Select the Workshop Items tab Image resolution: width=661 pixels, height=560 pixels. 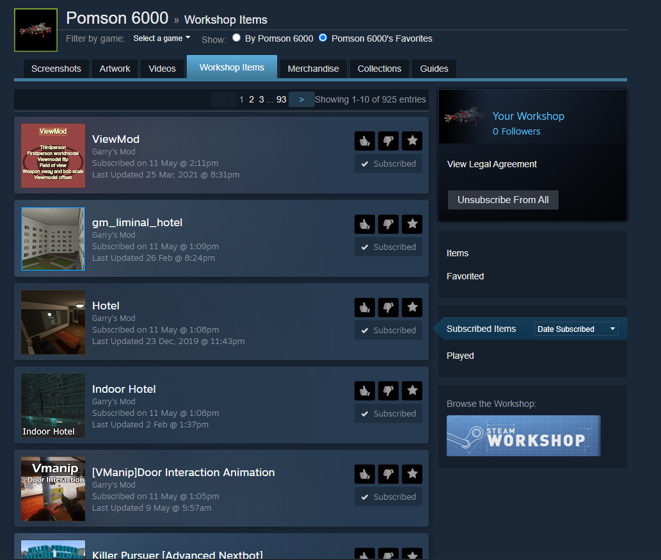point(232,67)
